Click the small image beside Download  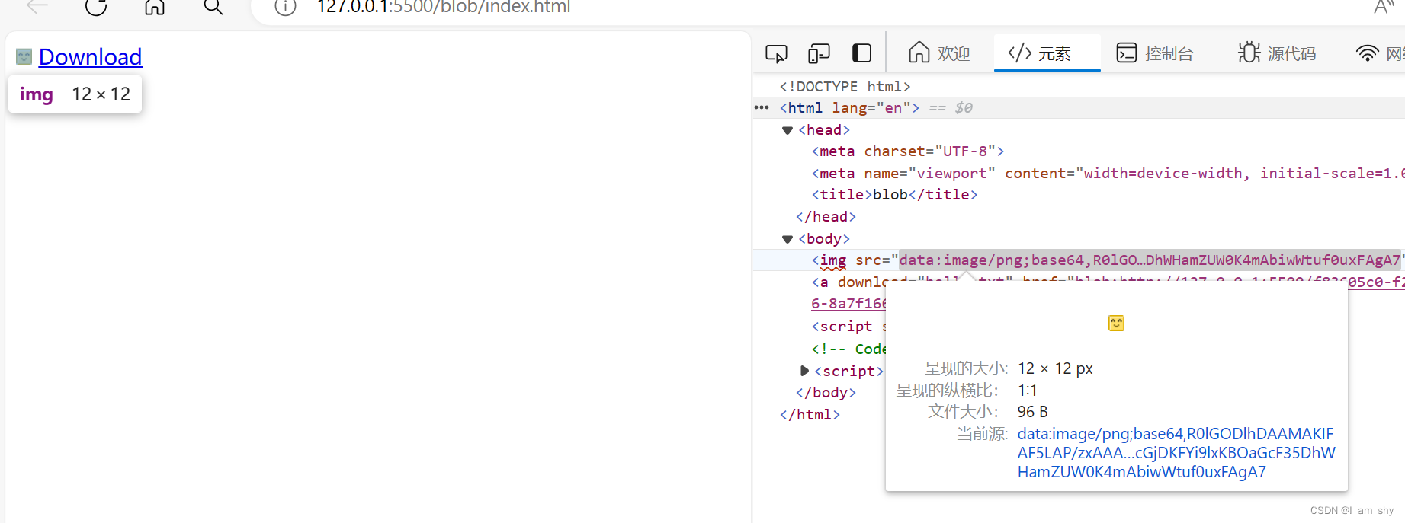24,57
